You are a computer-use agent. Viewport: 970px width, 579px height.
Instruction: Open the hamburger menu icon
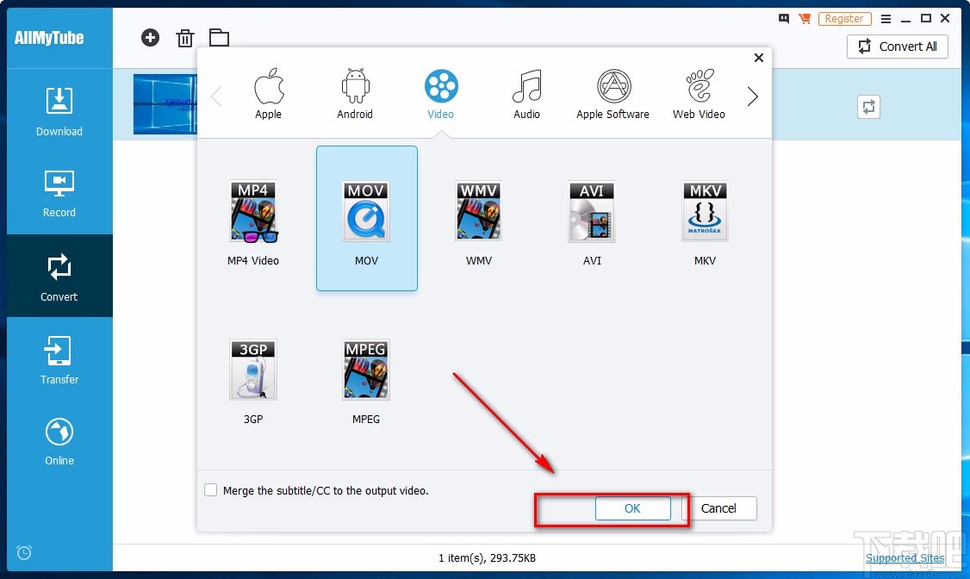886,19
